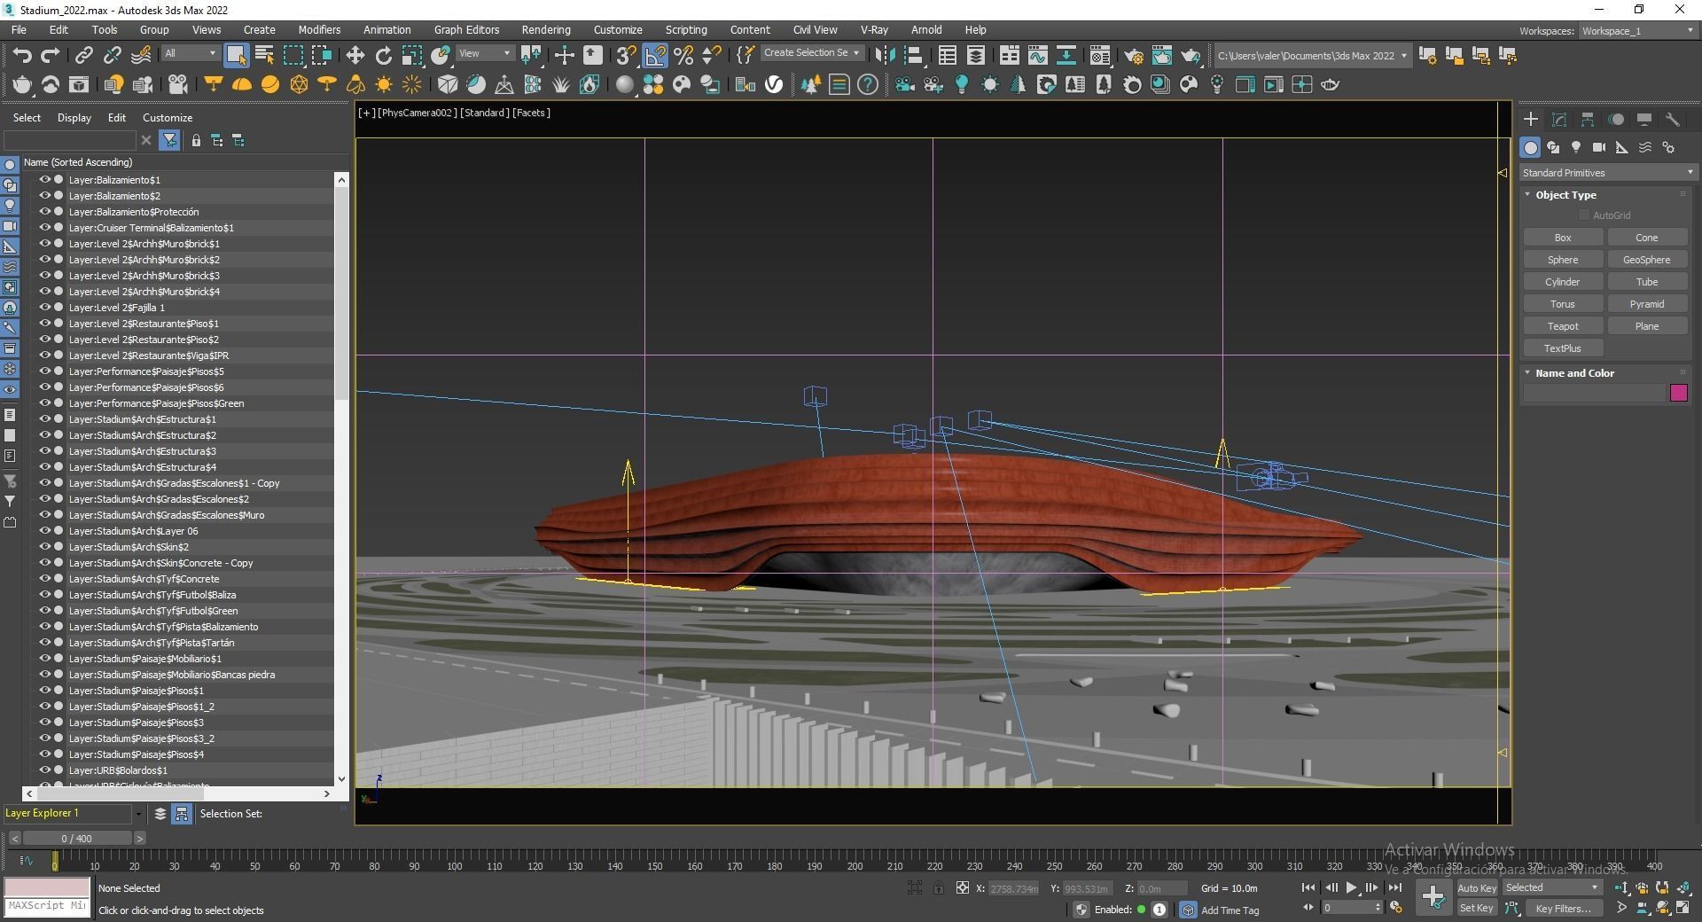
Task: Open the Modify command panel tab
Action: 1559,120
